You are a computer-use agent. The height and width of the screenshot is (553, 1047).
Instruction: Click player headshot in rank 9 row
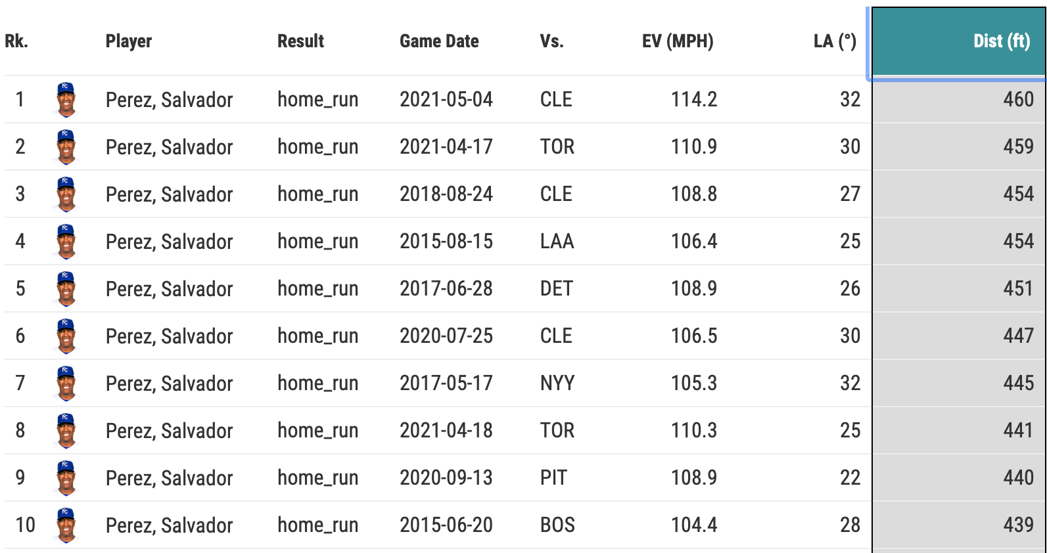coord(66,478)
